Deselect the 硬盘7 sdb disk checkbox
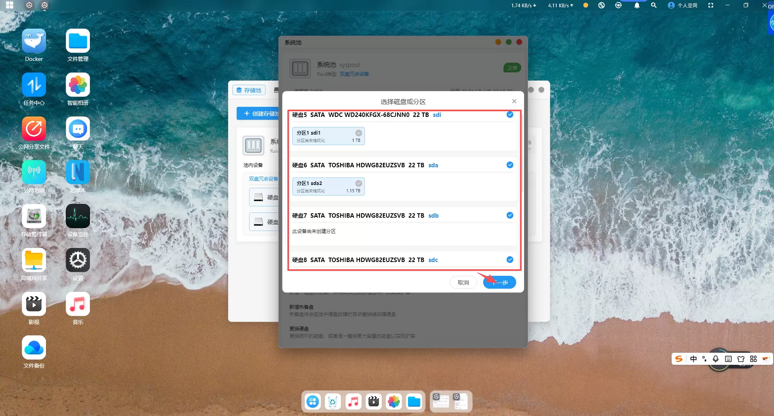Image resolution: width=774 pixels, height=416 pixels. click(510, 215)
